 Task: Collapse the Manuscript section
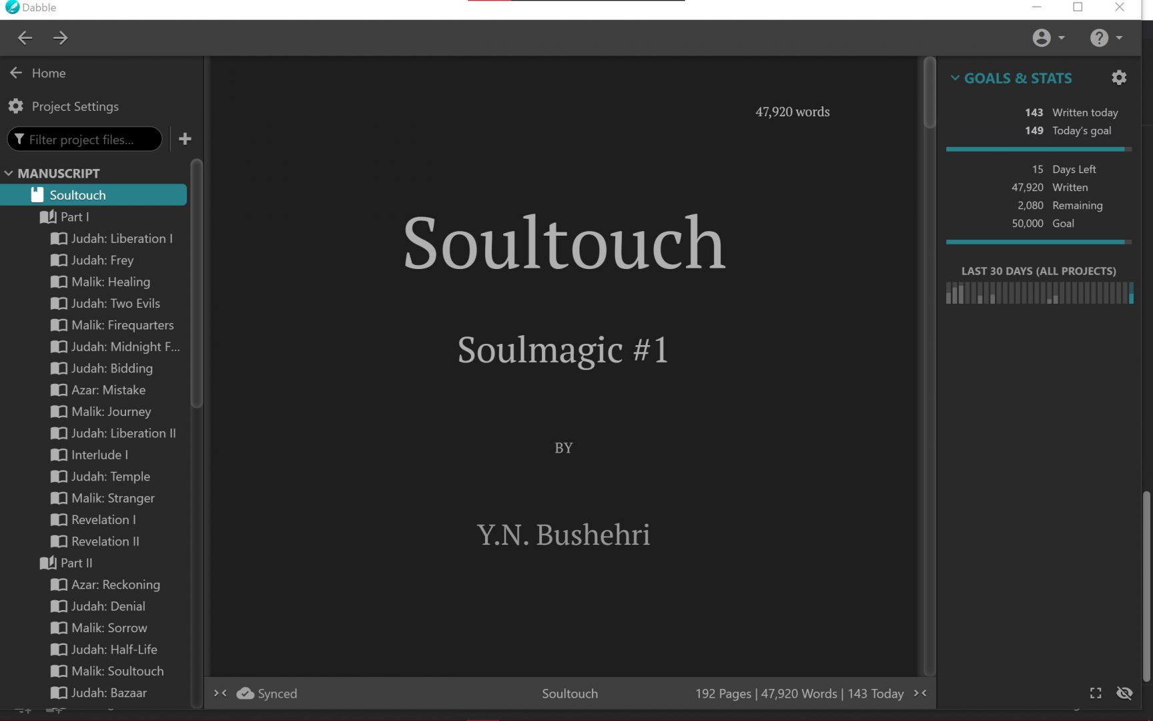(x=9, y=174)
